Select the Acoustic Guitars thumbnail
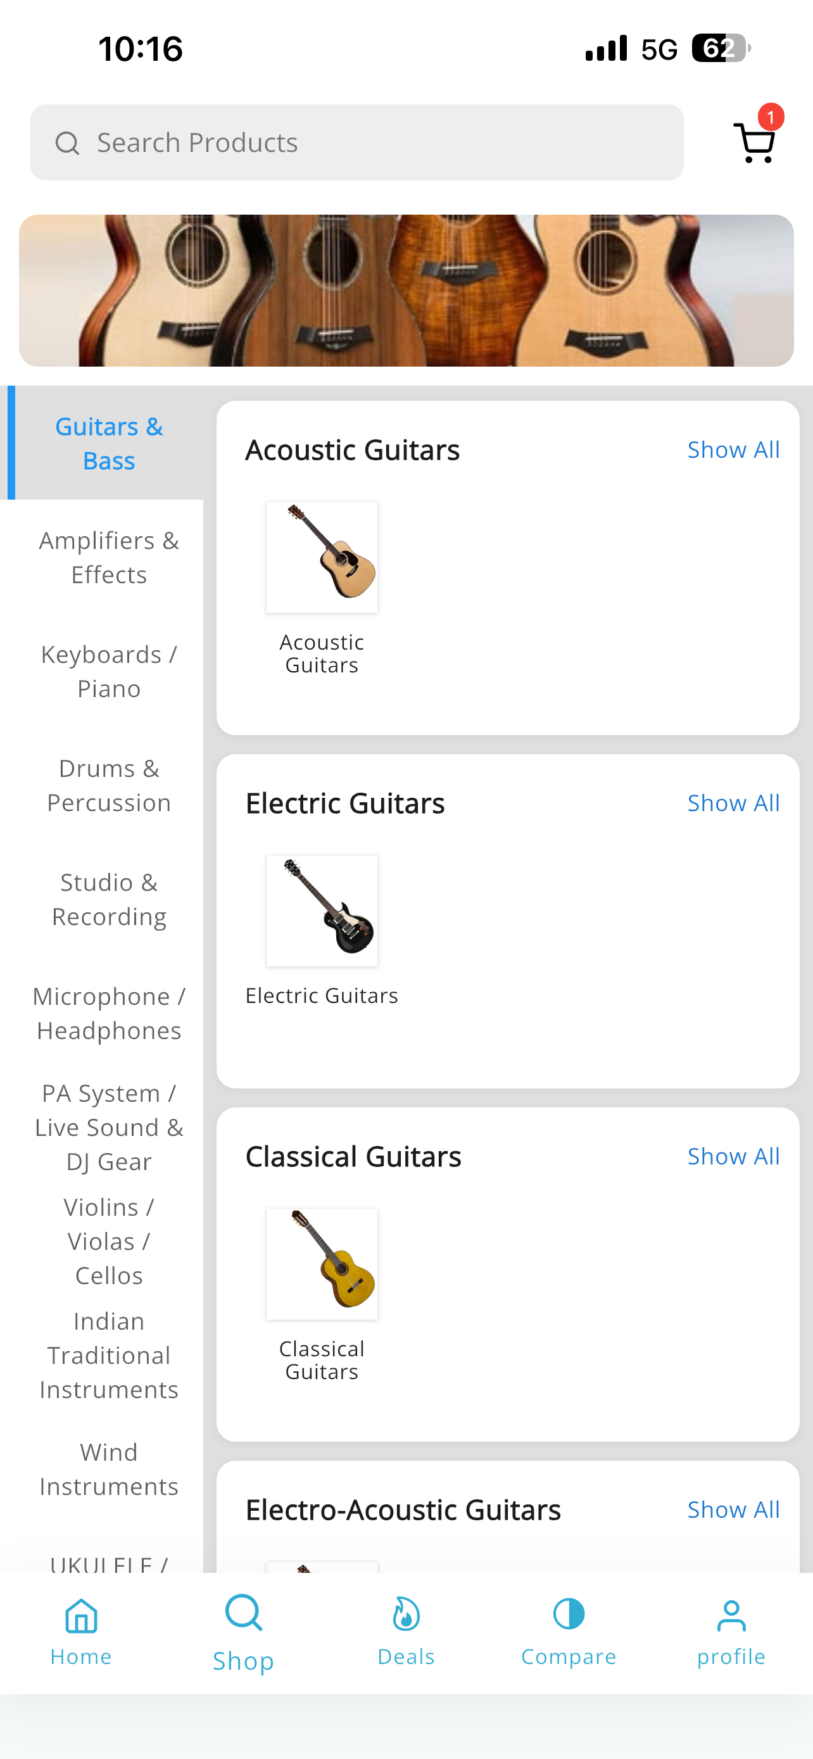Image resolution: width=813 pixels, height=1759 pixels. tap(322, 557)
